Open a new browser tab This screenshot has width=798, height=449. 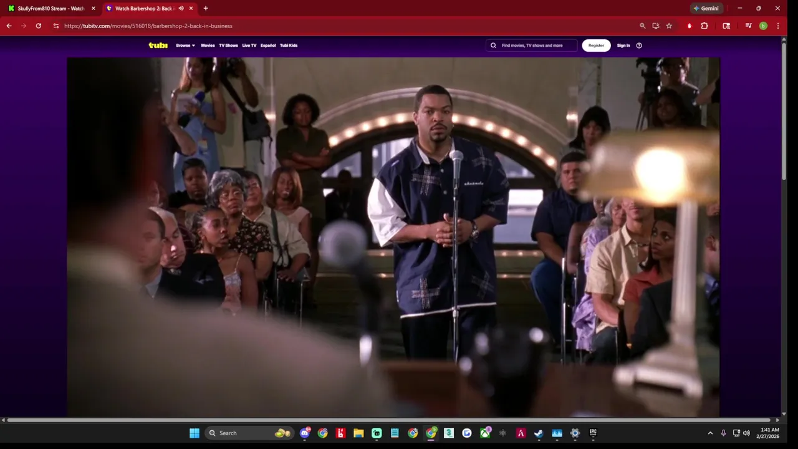coord(206,9)
